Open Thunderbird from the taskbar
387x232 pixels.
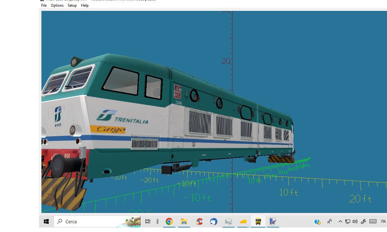pyautogui.click(x=214, y=222)
